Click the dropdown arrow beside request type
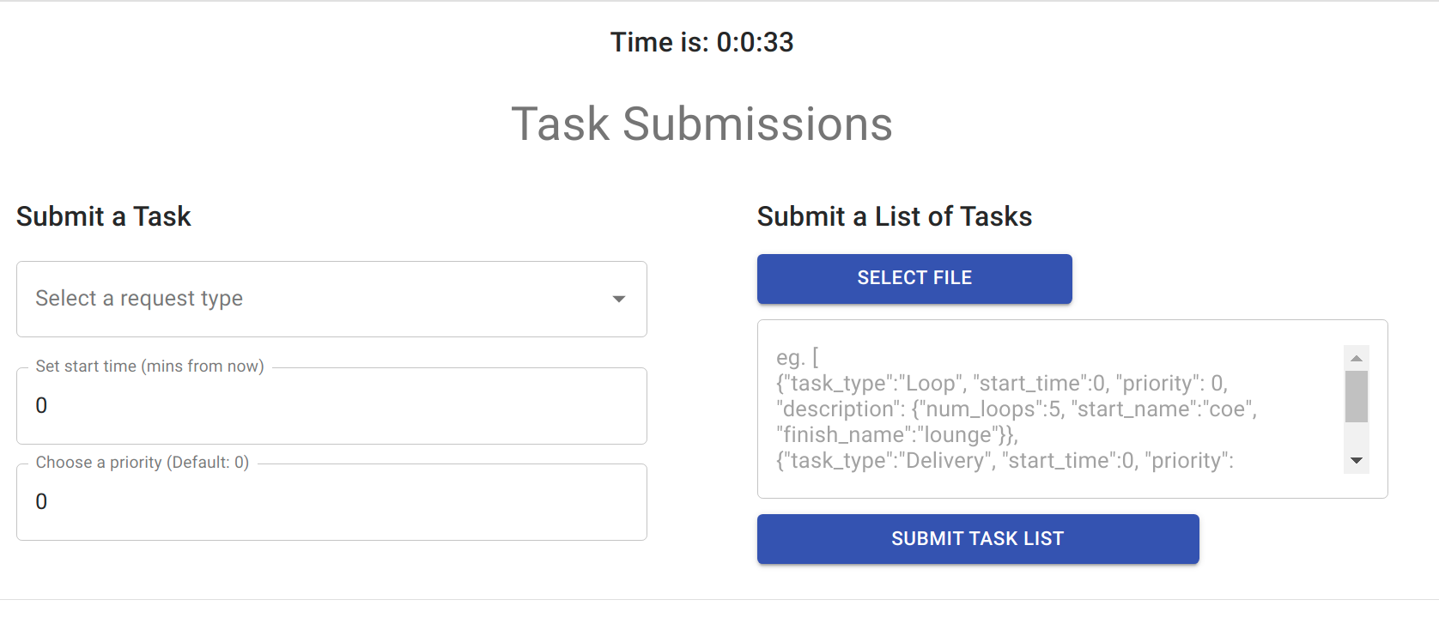Image resolution: width=1439 pixels, height=618 pixels. point(620,299)
